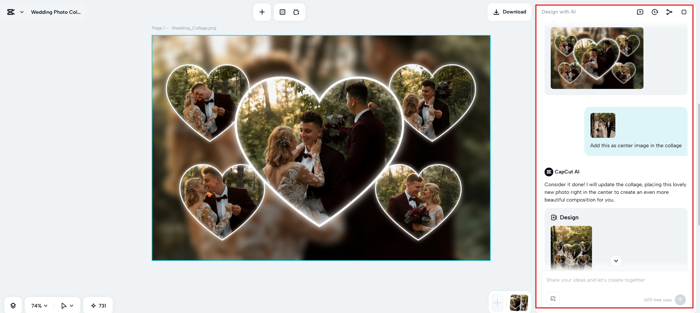Download the wedding collage

(509, 12)
